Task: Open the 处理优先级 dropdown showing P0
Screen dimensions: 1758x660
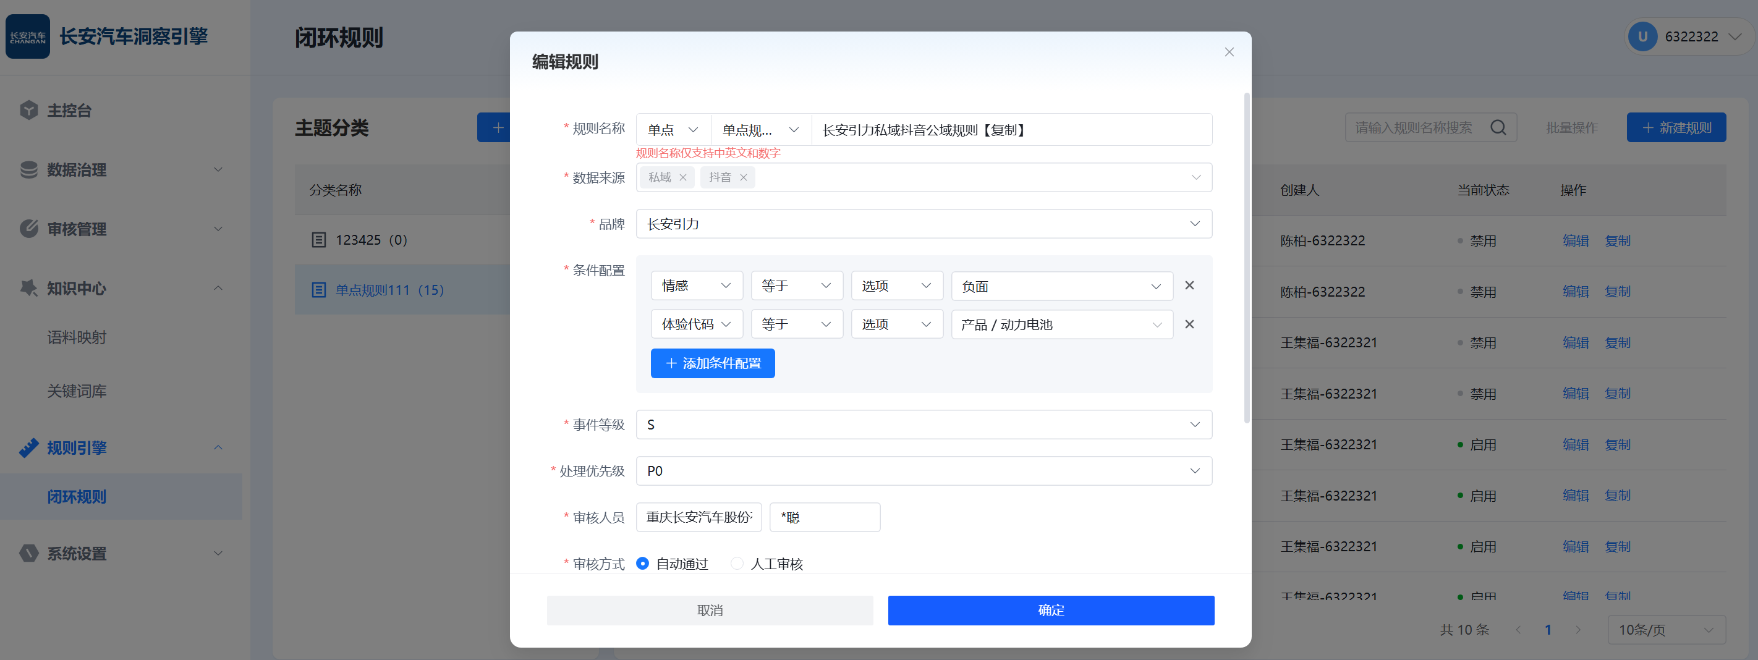Action: 924,471
